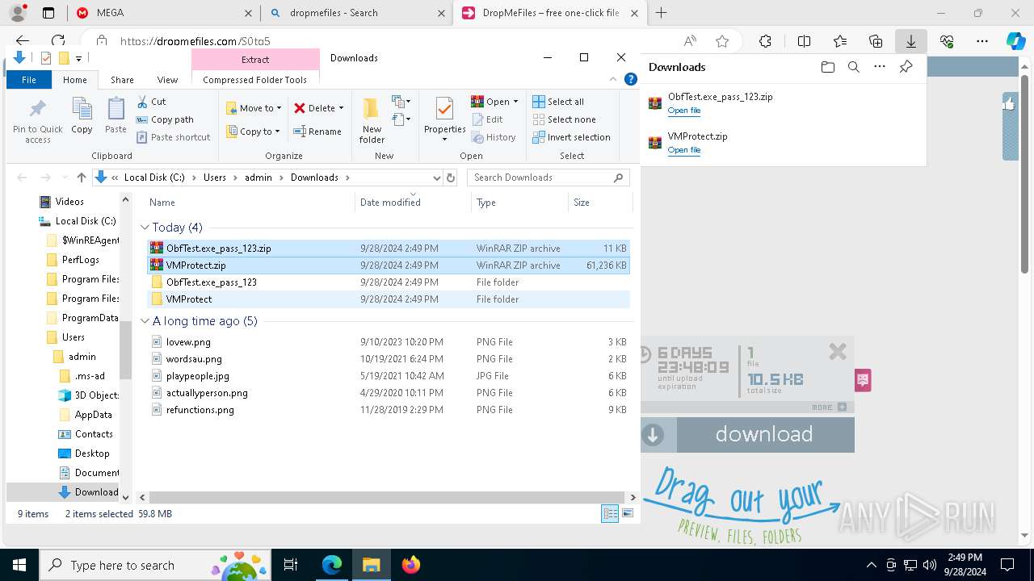The width and height of the screenshot is (1034, 581).
Task: Open new browser tab plus button
Action: click(661, 13)
